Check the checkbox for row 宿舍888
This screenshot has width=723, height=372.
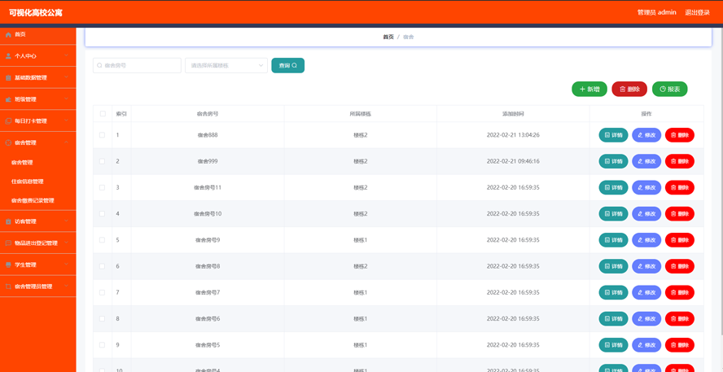(x=103, y=135)
